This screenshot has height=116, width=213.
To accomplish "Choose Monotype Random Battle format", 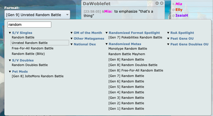I will click(x=128, y=49).
